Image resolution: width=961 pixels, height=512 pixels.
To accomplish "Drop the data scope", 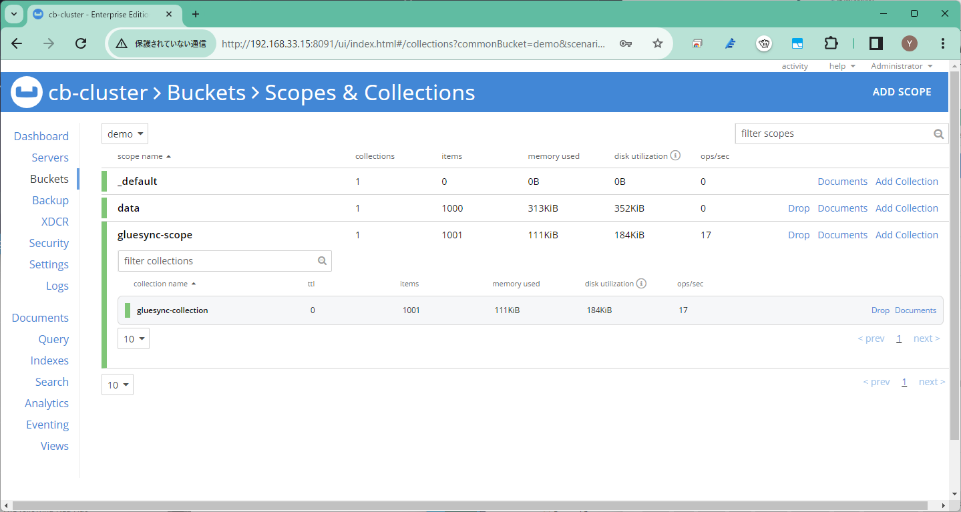I will coord(799,208).
